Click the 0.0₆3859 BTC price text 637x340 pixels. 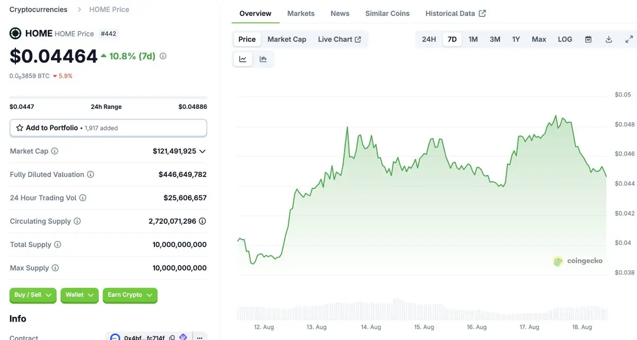tap(30, 76)
